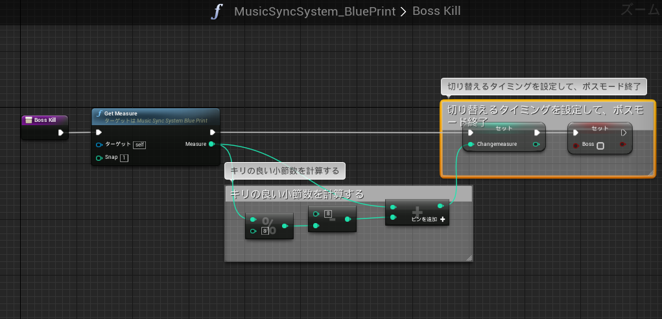Click the Get Measure function icon
Image resolution: width=662 pixels, height=319 pixels.
click(99, 113)
